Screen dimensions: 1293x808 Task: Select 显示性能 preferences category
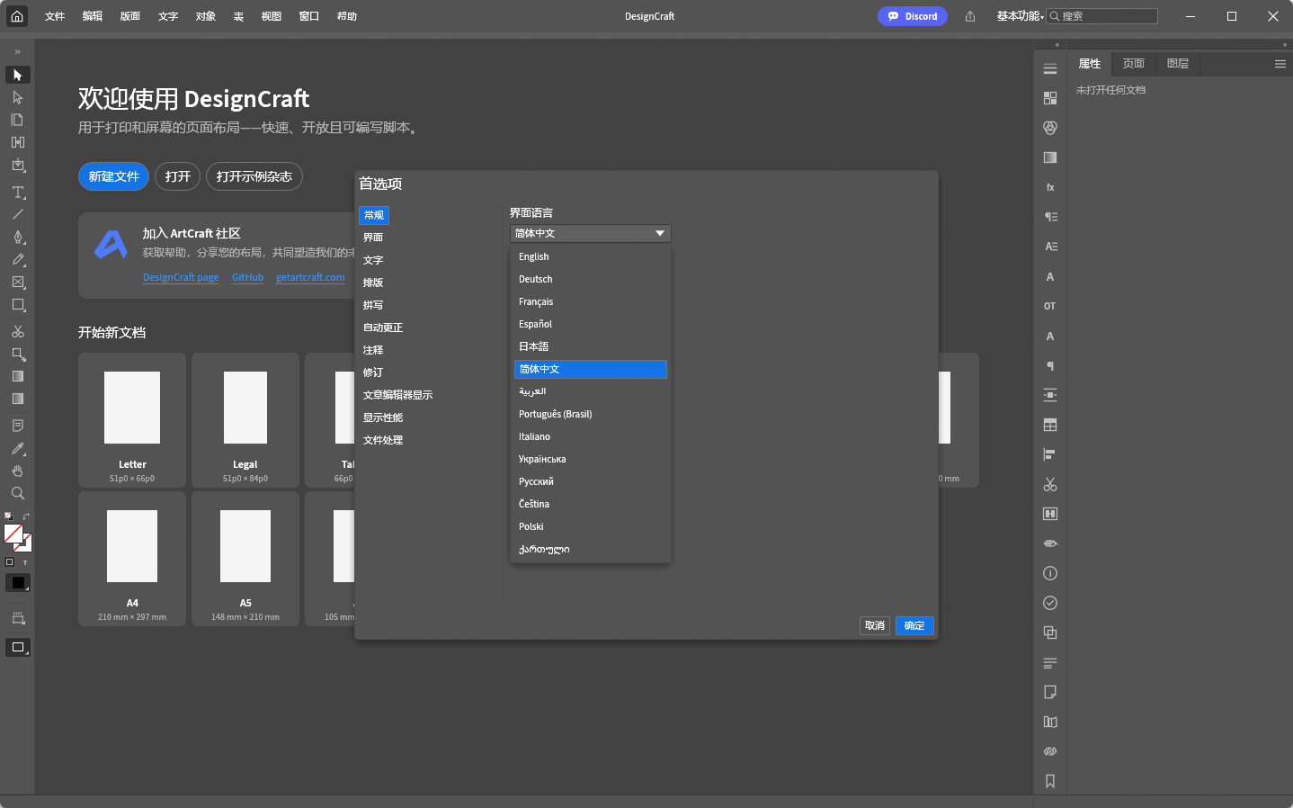tap(383, 417)
